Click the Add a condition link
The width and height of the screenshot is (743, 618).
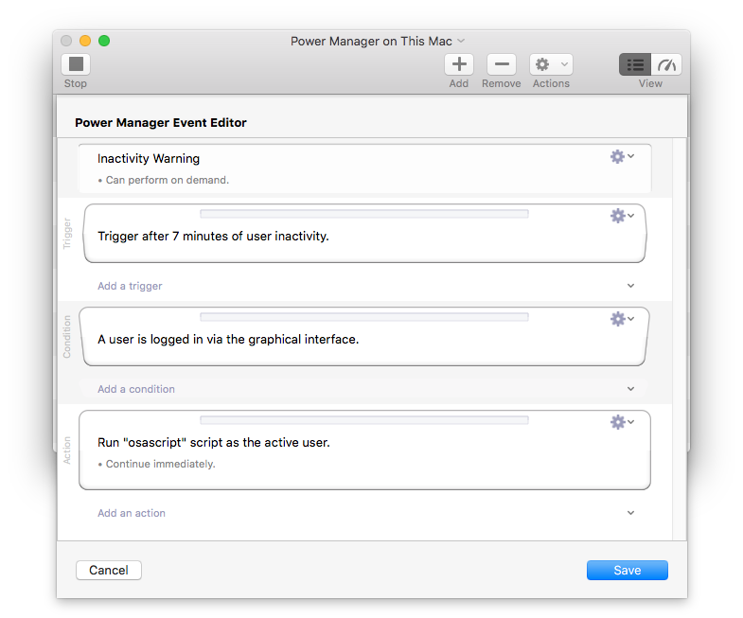pyautogui.click(x=136, y=389)
